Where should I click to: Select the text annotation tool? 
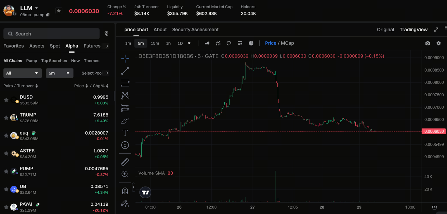pos(125,133)
